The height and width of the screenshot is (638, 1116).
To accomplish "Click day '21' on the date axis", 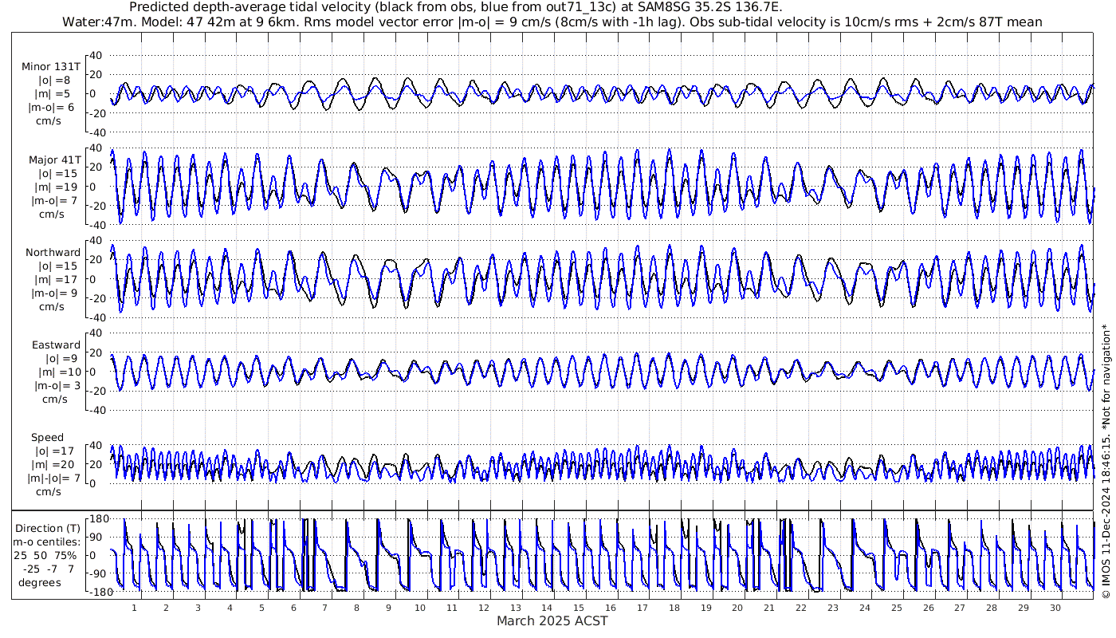I will (768, 608).
